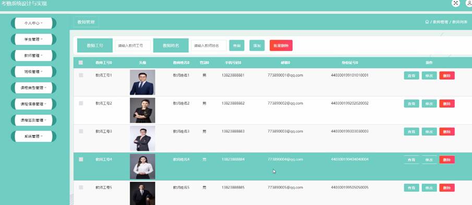Image resolution: width=472 pixels, height=205 pixels.
Task: Select ID number cell 440300199303030003
Action: click(349, 132)
